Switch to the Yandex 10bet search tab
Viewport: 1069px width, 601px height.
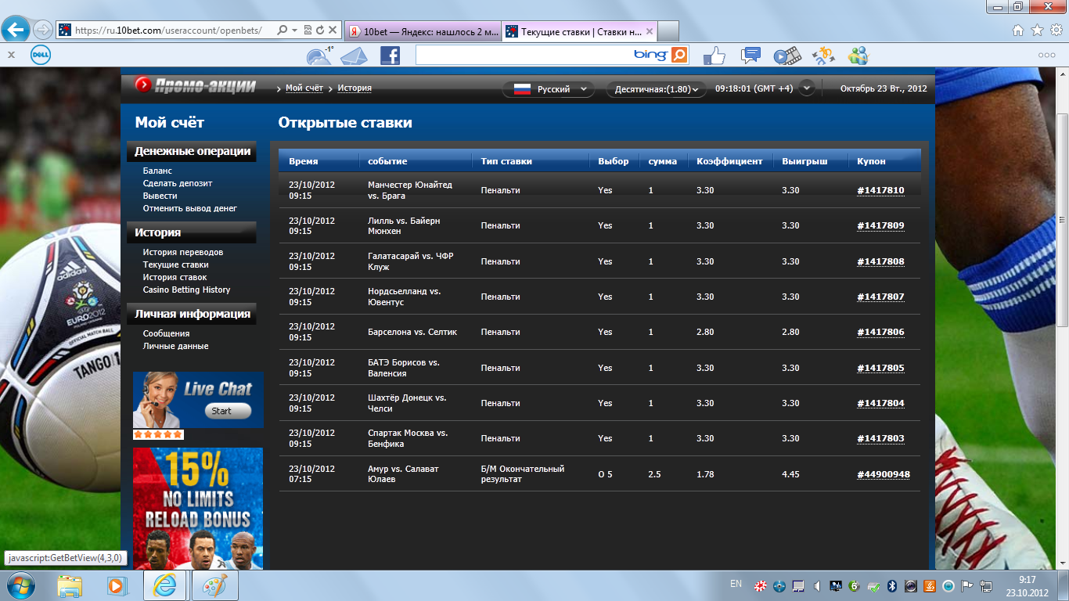point(423,31)
